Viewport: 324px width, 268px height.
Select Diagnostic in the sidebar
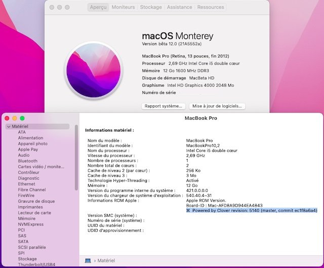[28, 178]
